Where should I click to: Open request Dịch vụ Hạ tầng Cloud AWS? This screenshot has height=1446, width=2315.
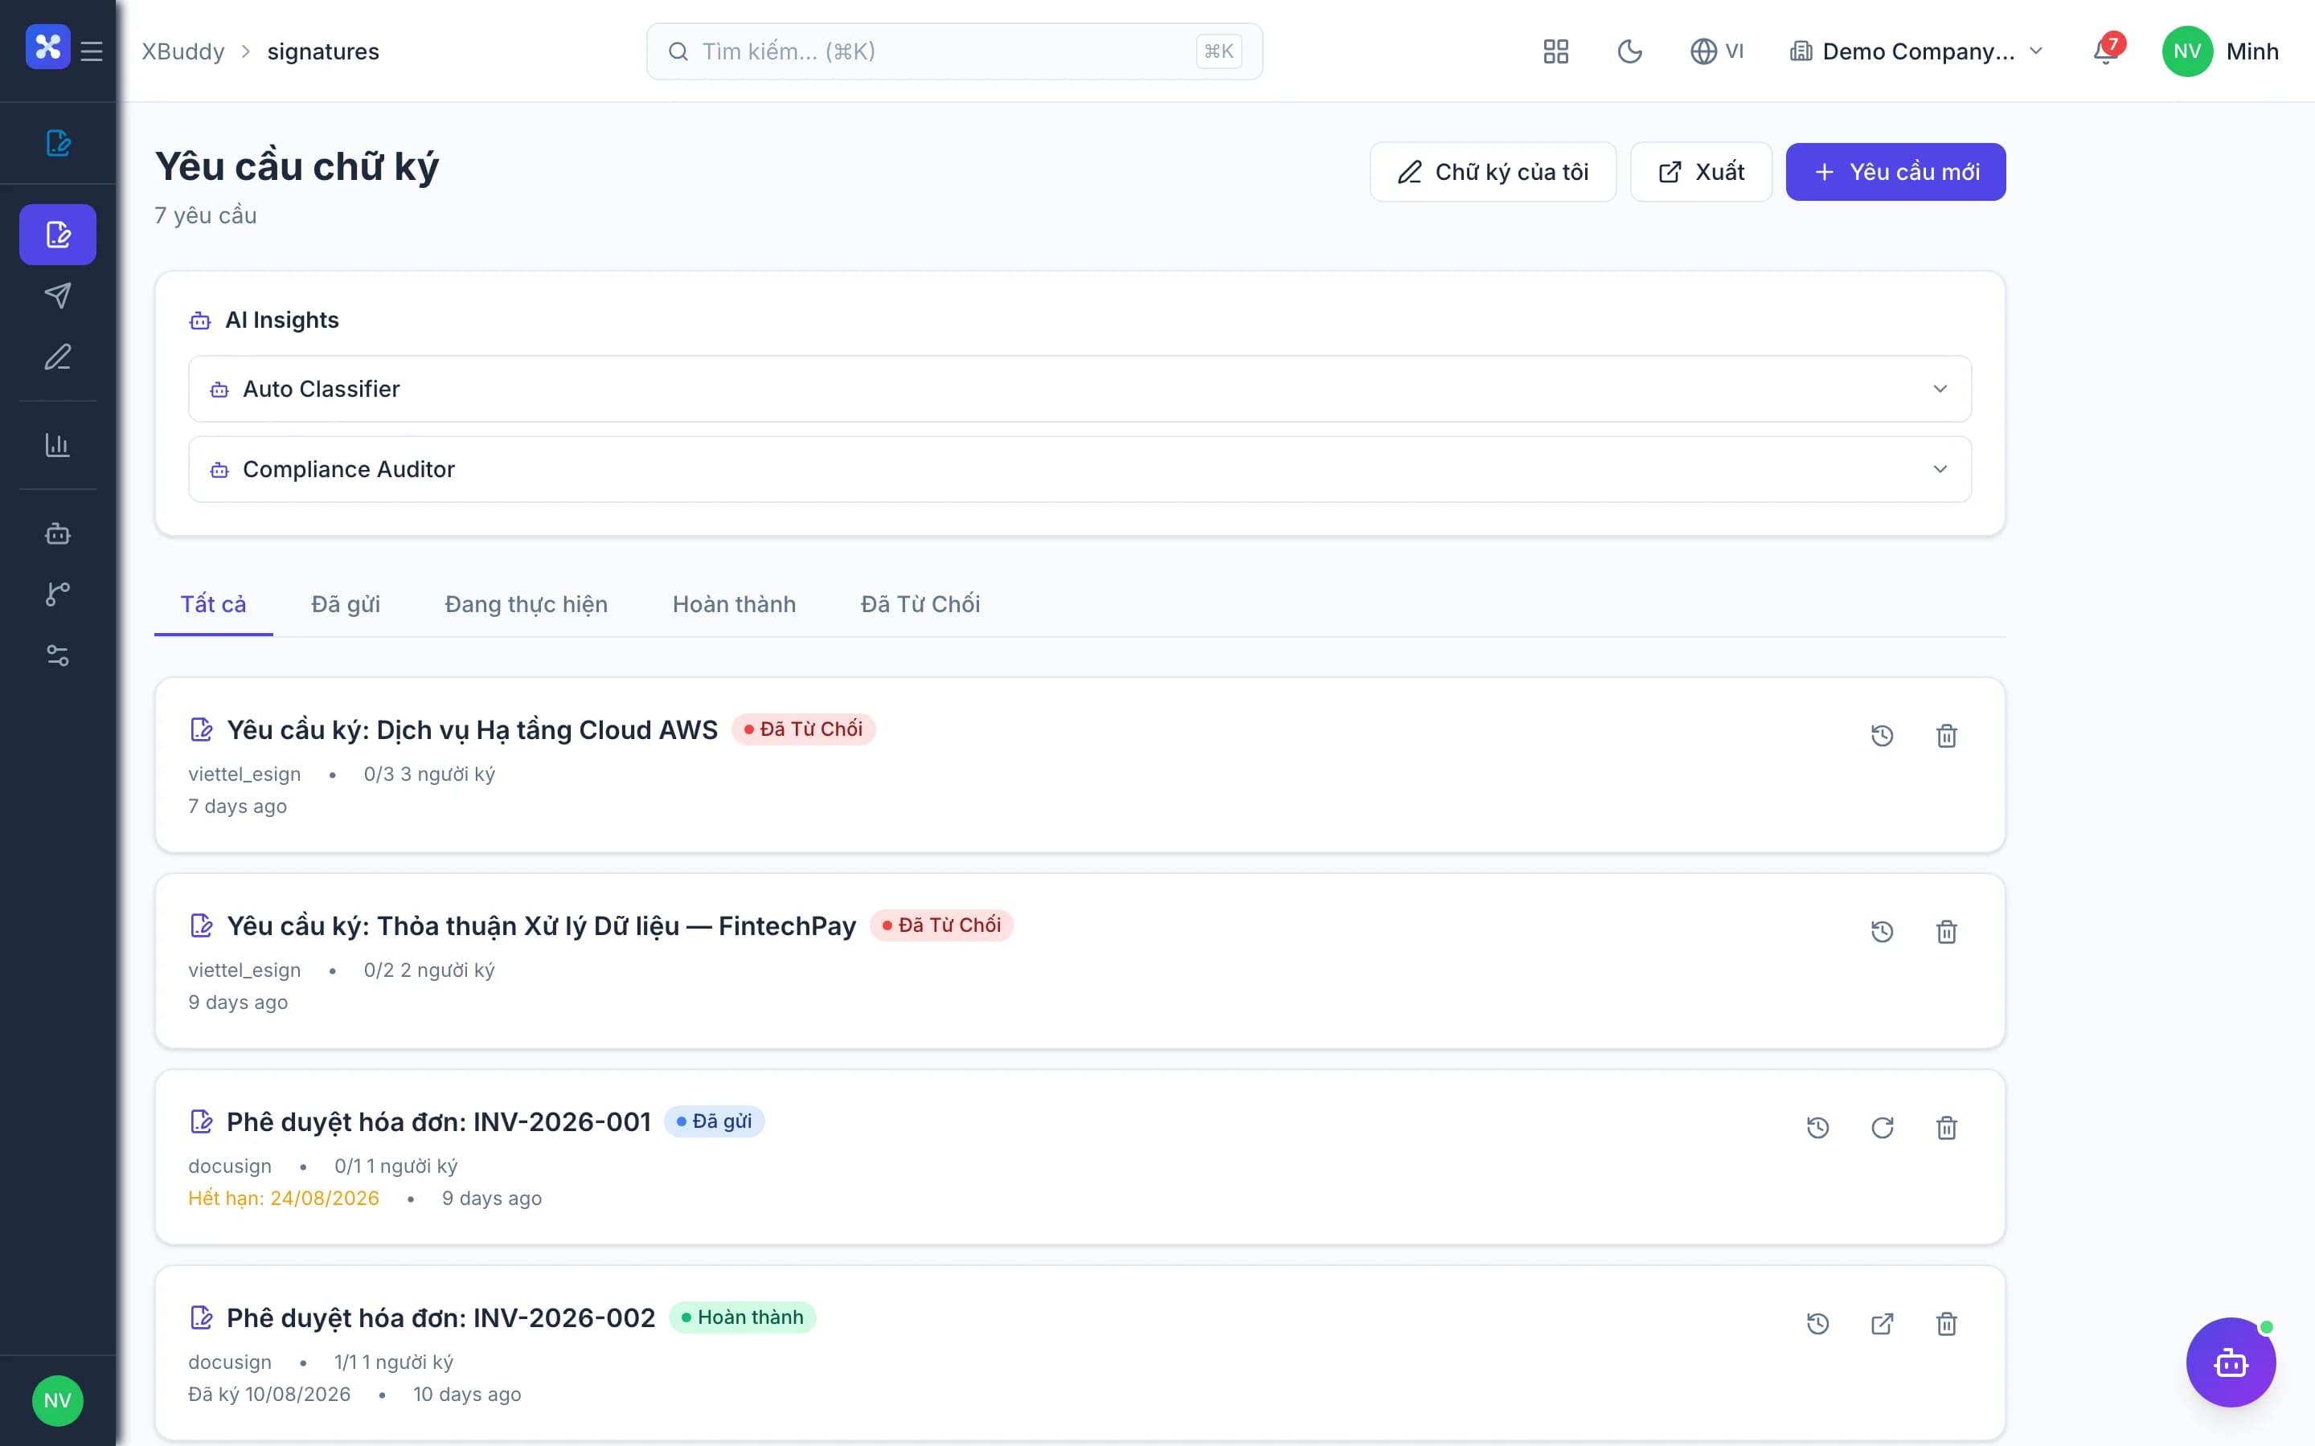coord(472,729)
